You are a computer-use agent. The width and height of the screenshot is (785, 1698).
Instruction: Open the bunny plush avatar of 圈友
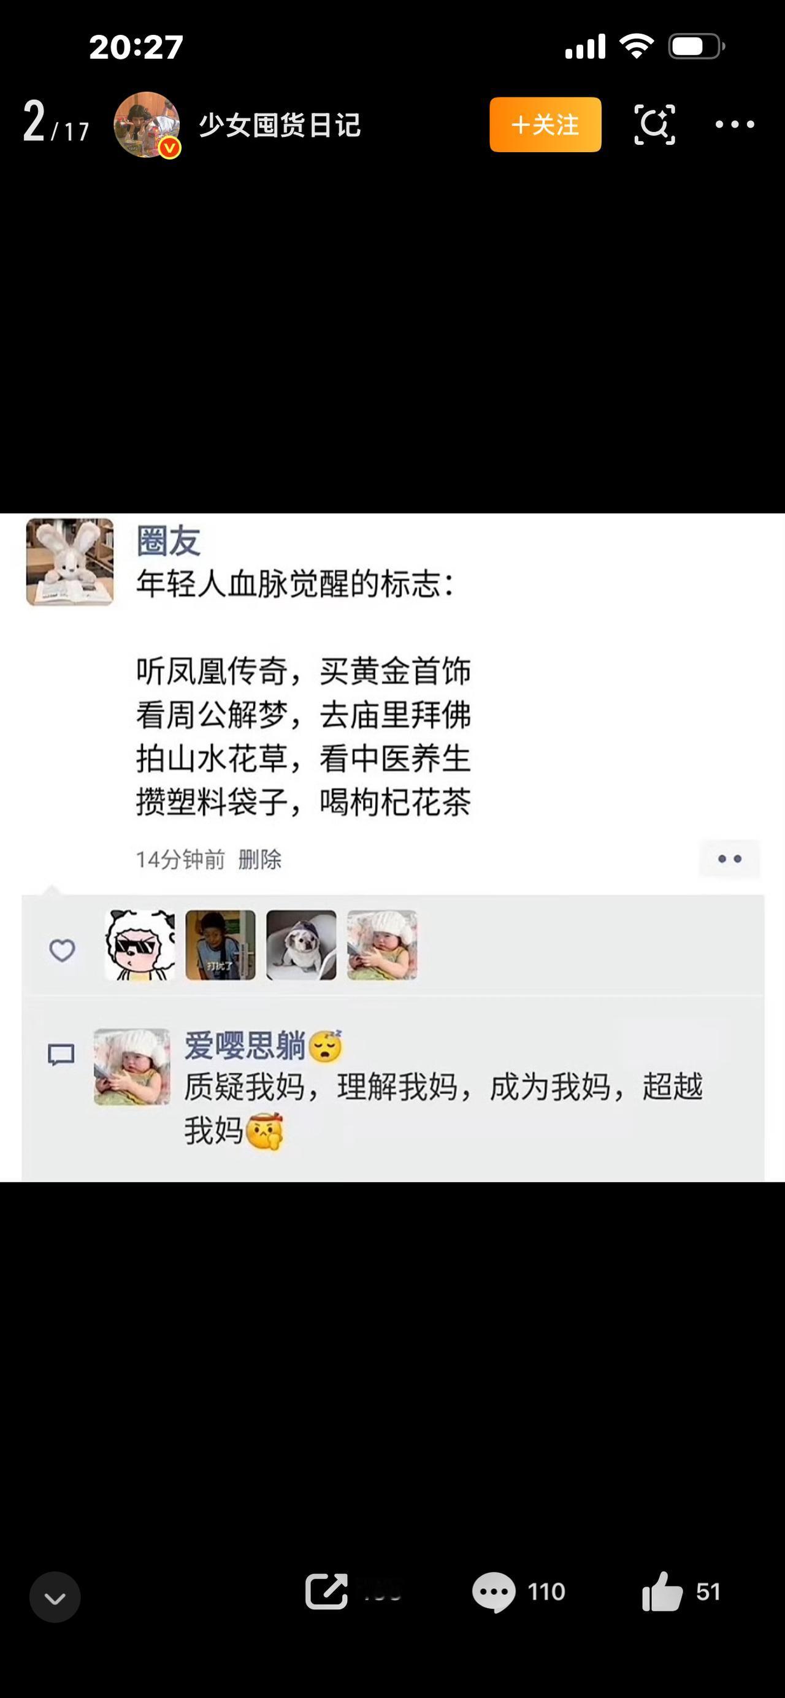coord(70,562)
